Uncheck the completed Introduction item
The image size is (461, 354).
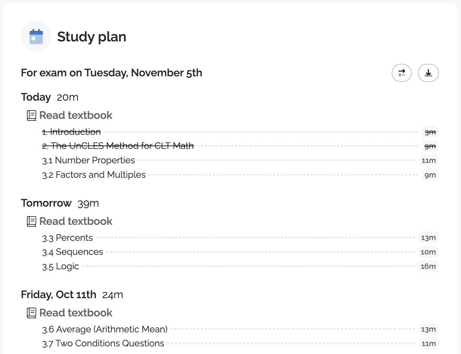(71, 131)
